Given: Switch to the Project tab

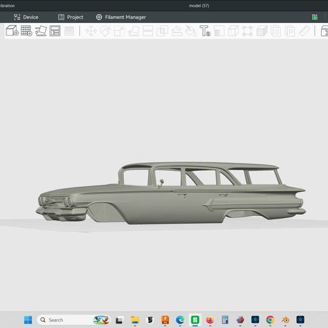Looking at the screenshot, I should pyautogui.click(x=71, y=17).
